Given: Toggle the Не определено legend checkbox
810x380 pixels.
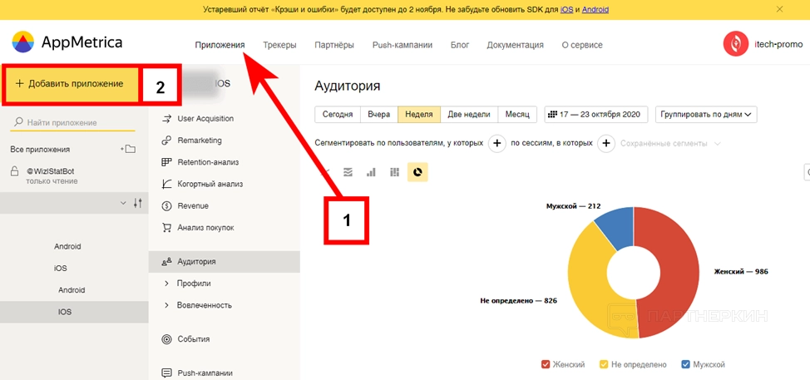Looking at the screenshot, I should tap(605, 364).
